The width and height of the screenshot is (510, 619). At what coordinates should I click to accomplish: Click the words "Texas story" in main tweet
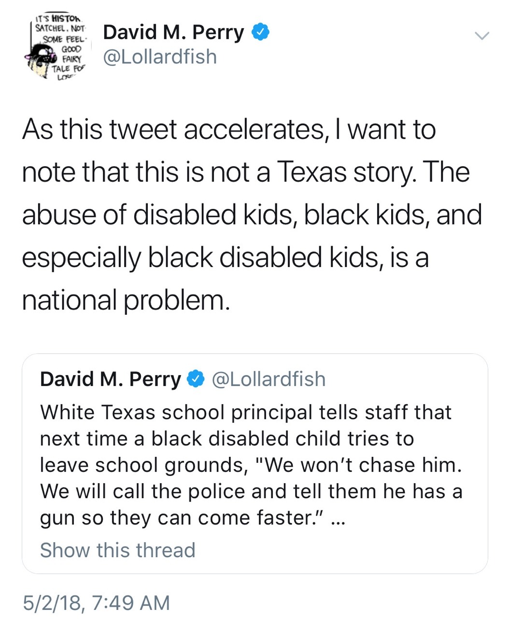346,172
